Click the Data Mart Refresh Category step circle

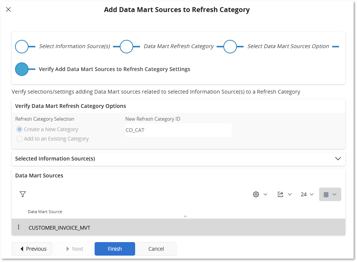point(127,47)
